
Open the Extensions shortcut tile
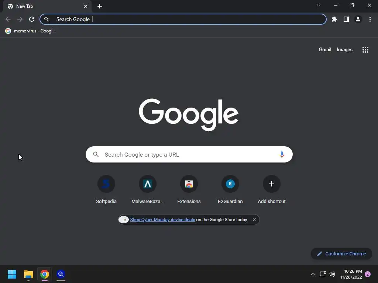click(189, 190)
